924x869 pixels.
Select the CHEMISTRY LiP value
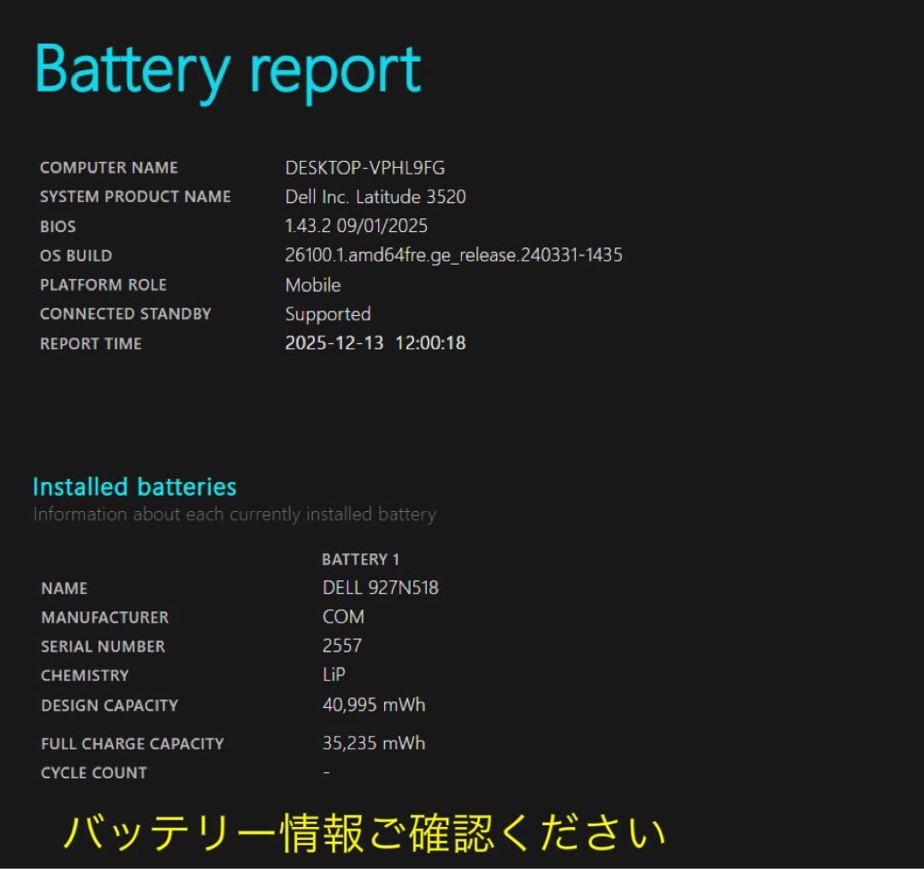coord(334,676)
